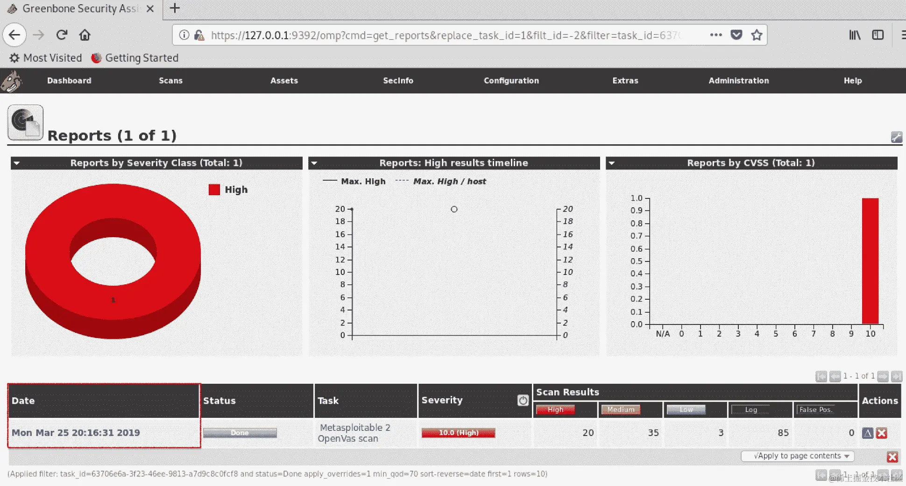The width and height of the screenshot is (906, 486).
Task: Show site information icon in address bar
Action: [x=184, y=35]
